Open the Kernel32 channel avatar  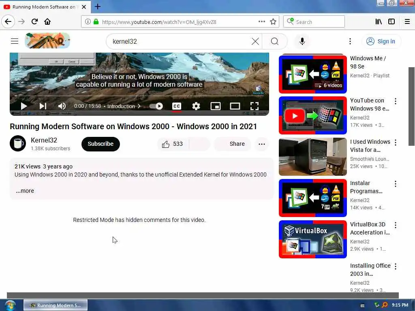pos(18,143)
